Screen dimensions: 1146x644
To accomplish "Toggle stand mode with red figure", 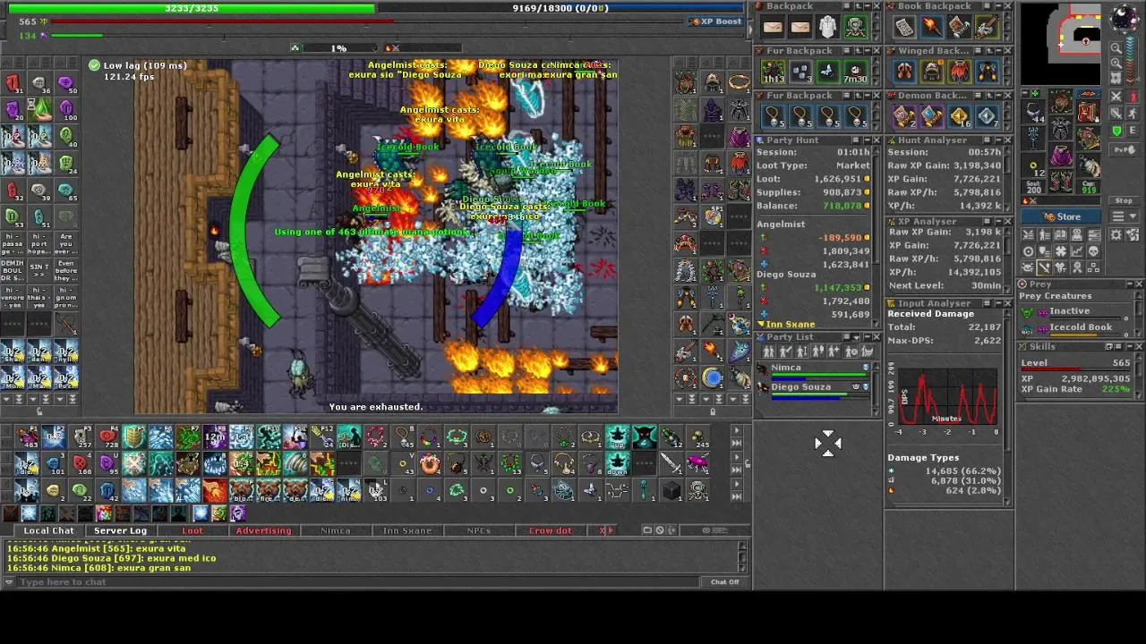I will 1133,96.
